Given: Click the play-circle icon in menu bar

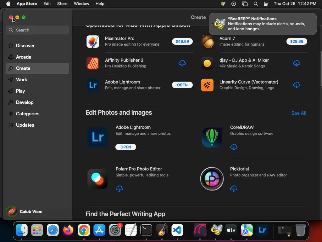Looking at the screenshot, I should click(234, 4).
